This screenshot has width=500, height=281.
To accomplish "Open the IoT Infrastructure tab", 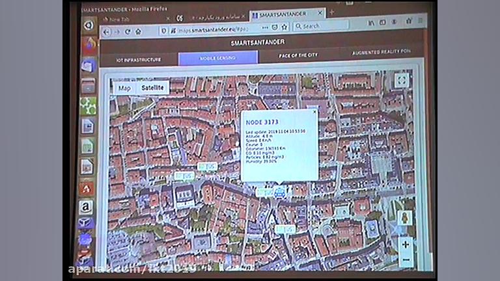I will [139, 60].
